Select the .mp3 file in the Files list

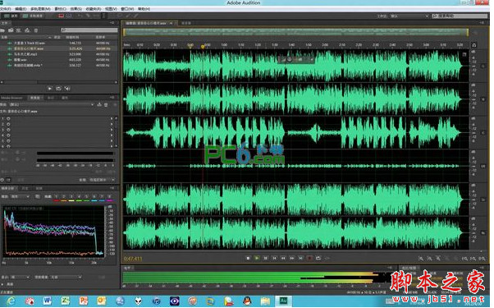tap(59, 54)
